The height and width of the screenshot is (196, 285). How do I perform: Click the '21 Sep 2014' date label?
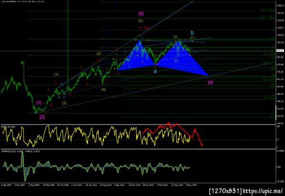coord(177,185)
